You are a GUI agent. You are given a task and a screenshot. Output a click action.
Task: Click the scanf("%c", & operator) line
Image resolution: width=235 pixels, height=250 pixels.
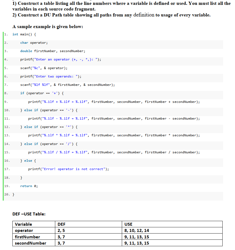pyautogui.click(x=44, y=68)
